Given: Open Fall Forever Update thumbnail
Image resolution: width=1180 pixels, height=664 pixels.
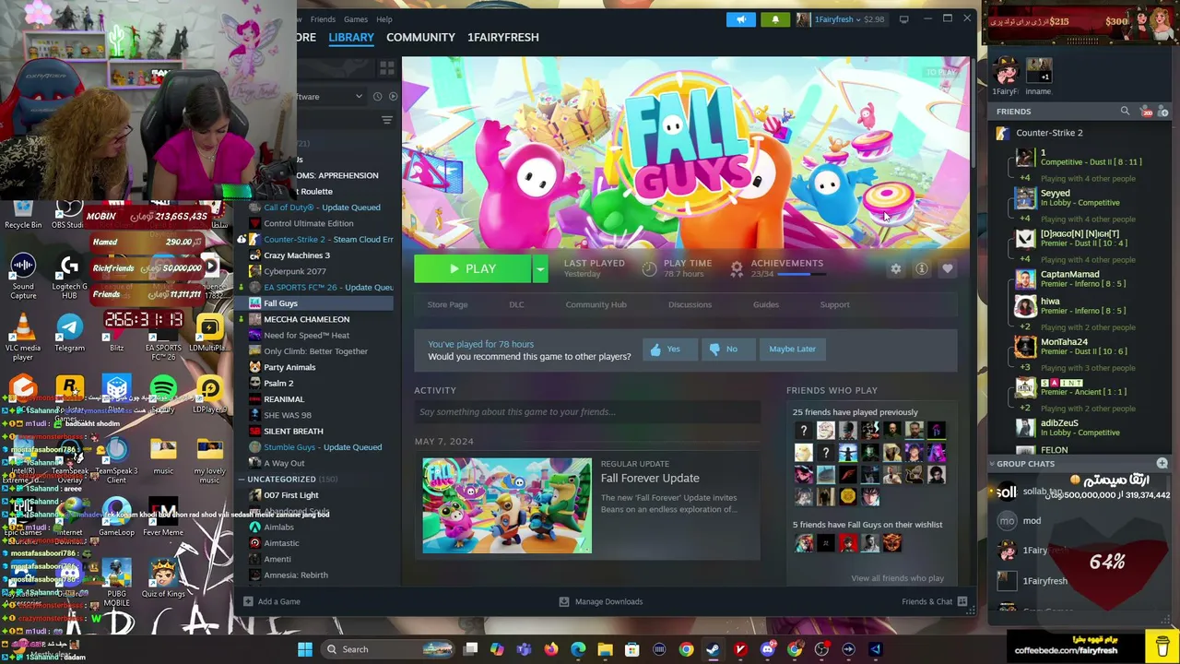Looking at the screenshot, I should (x=507, y=505).
